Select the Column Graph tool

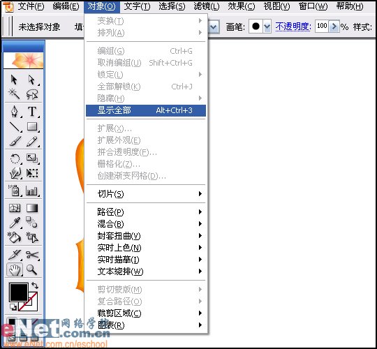click(31, 191)
